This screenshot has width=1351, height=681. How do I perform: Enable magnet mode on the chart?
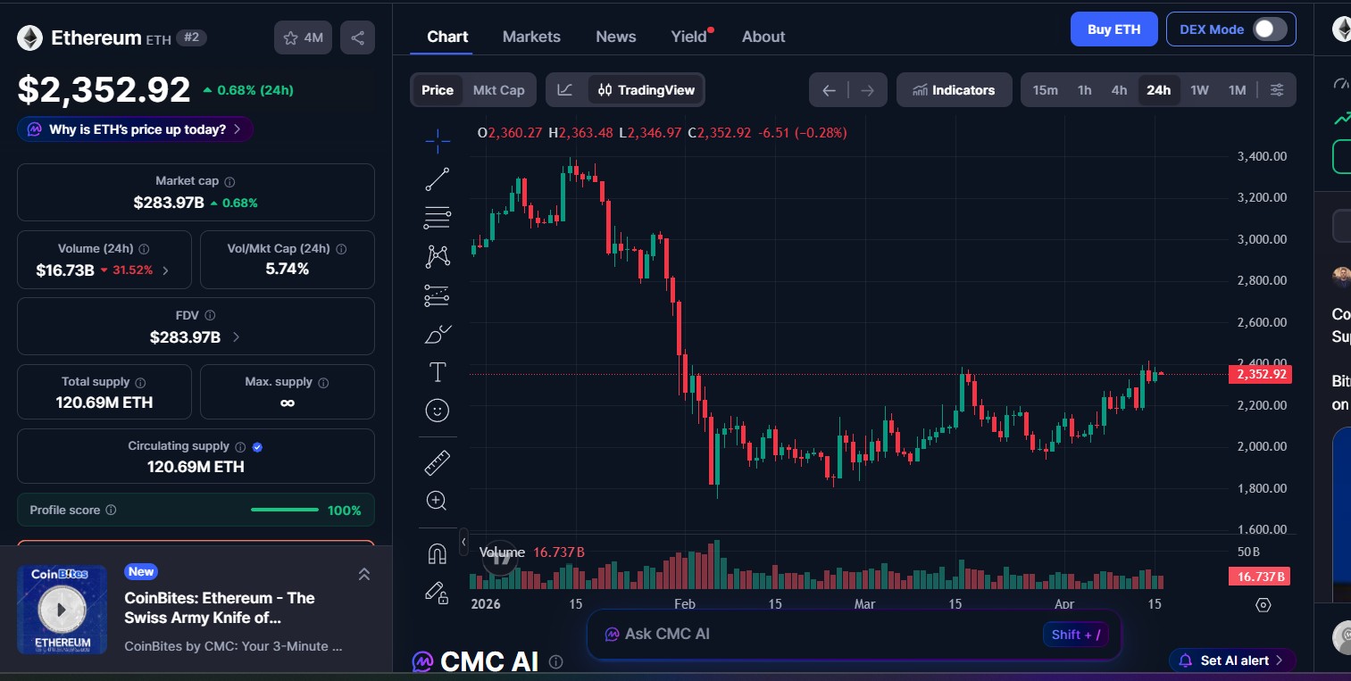(x=437, y=552)
